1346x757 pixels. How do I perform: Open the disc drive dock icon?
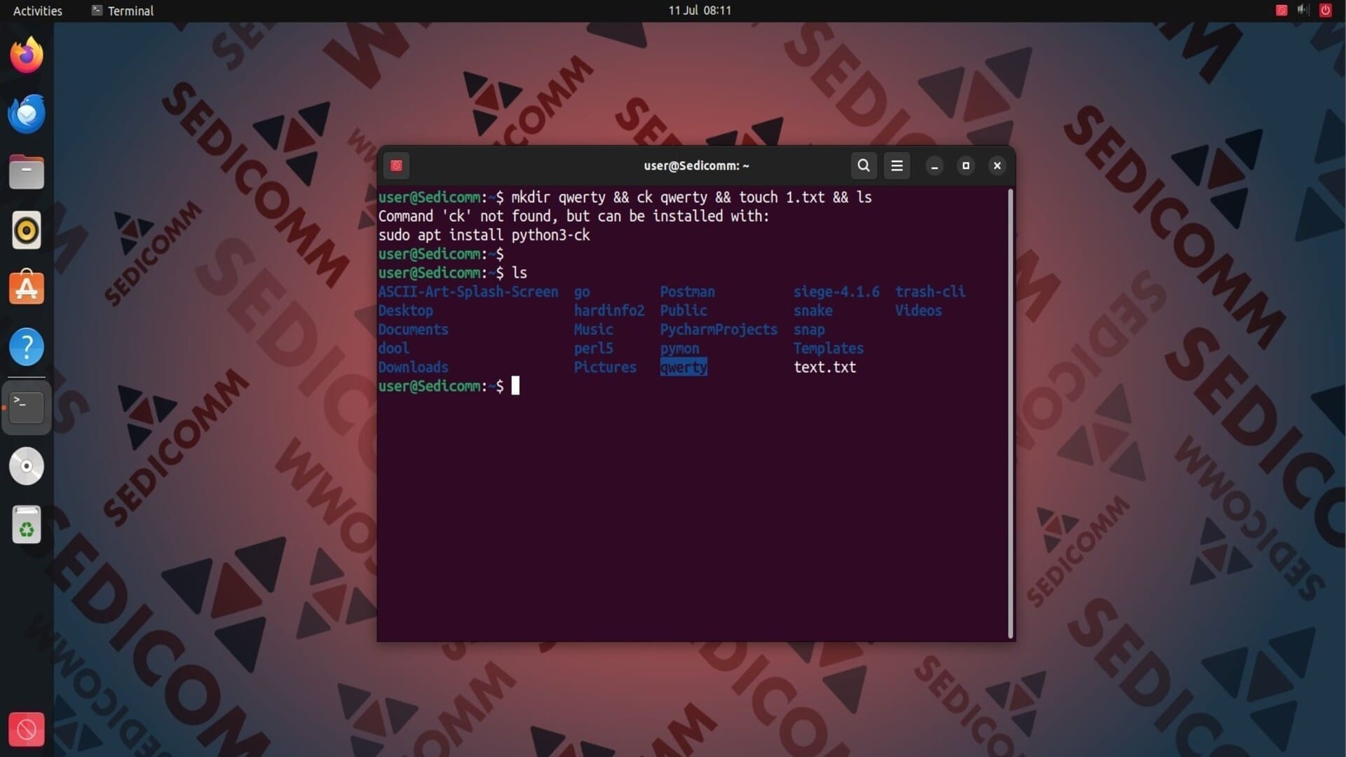27,466
